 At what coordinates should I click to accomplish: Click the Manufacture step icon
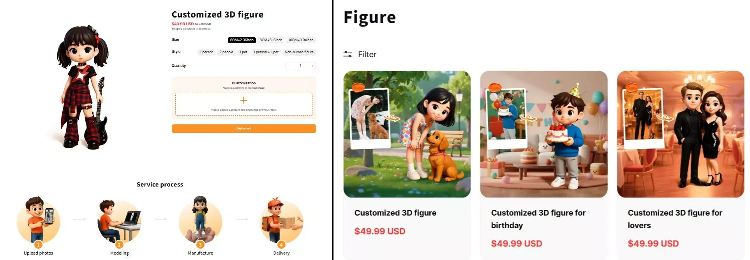[200, 221]
